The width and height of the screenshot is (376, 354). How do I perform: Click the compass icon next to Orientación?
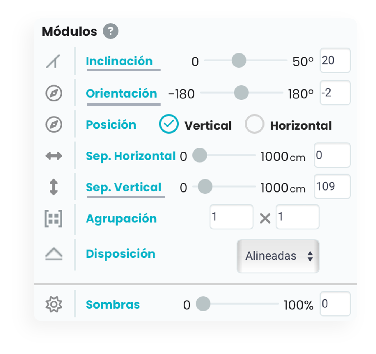pos(54,93)
